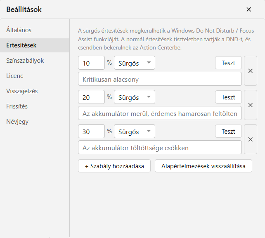
Task: Click 'Alapértelmezések visszaállítása' button
Action: (x=203, y=166)
